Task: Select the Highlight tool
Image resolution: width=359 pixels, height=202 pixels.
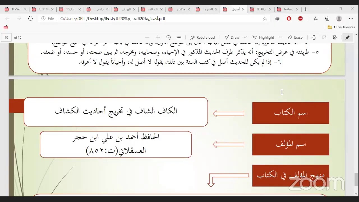Action: click(x=264, y=37)
